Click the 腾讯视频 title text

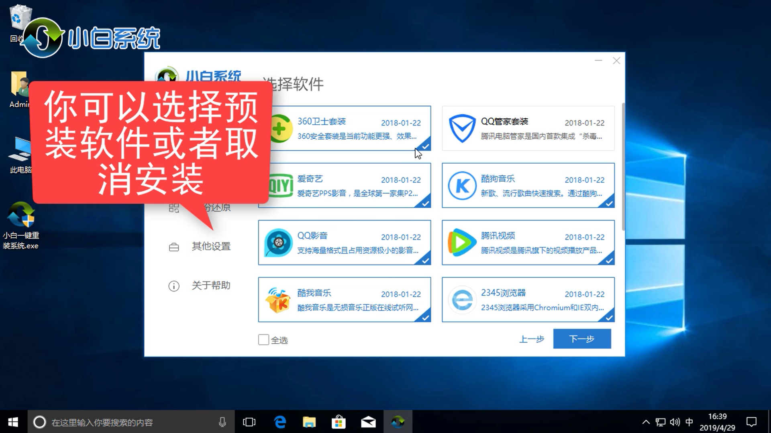(x=498, y=236)
